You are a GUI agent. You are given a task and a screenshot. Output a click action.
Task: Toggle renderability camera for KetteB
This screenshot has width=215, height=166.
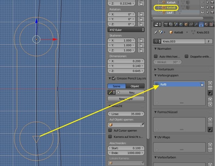212,7
